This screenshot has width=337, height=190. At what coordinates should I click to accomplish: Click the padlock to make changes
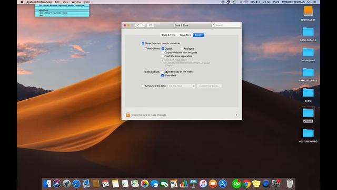(x=128, y=115)
